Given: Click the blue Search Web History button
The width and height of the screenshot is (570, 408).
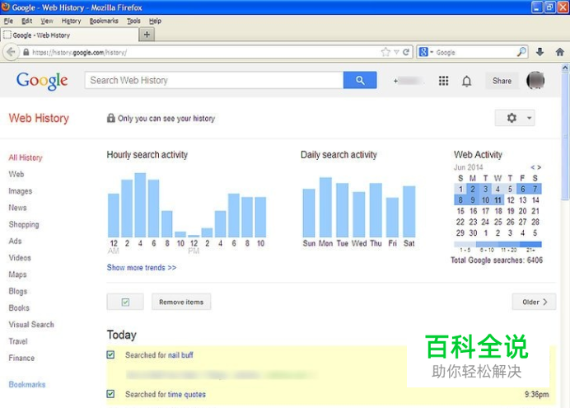Looking at the screenshot, I should pos(360,80).
